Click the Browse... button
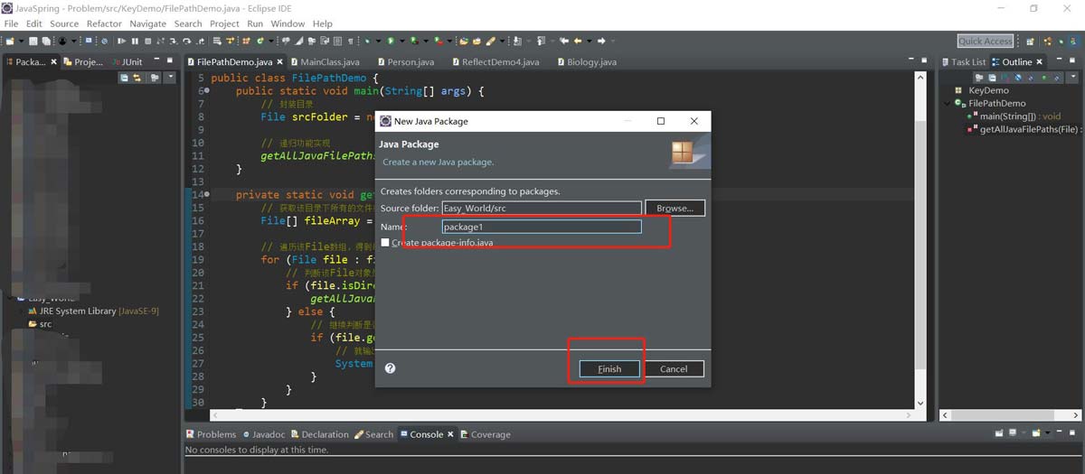Viewport: 1085px width, 474px height. pos(675,208)
